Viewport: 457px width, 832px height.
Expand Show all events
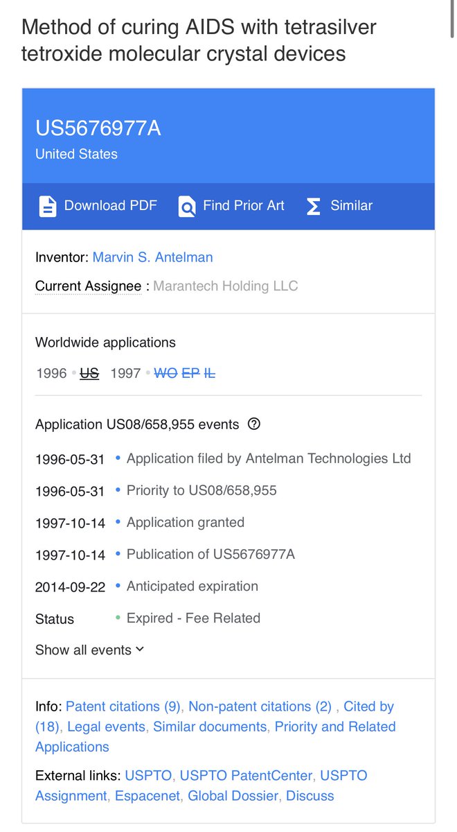click(89, 650)
